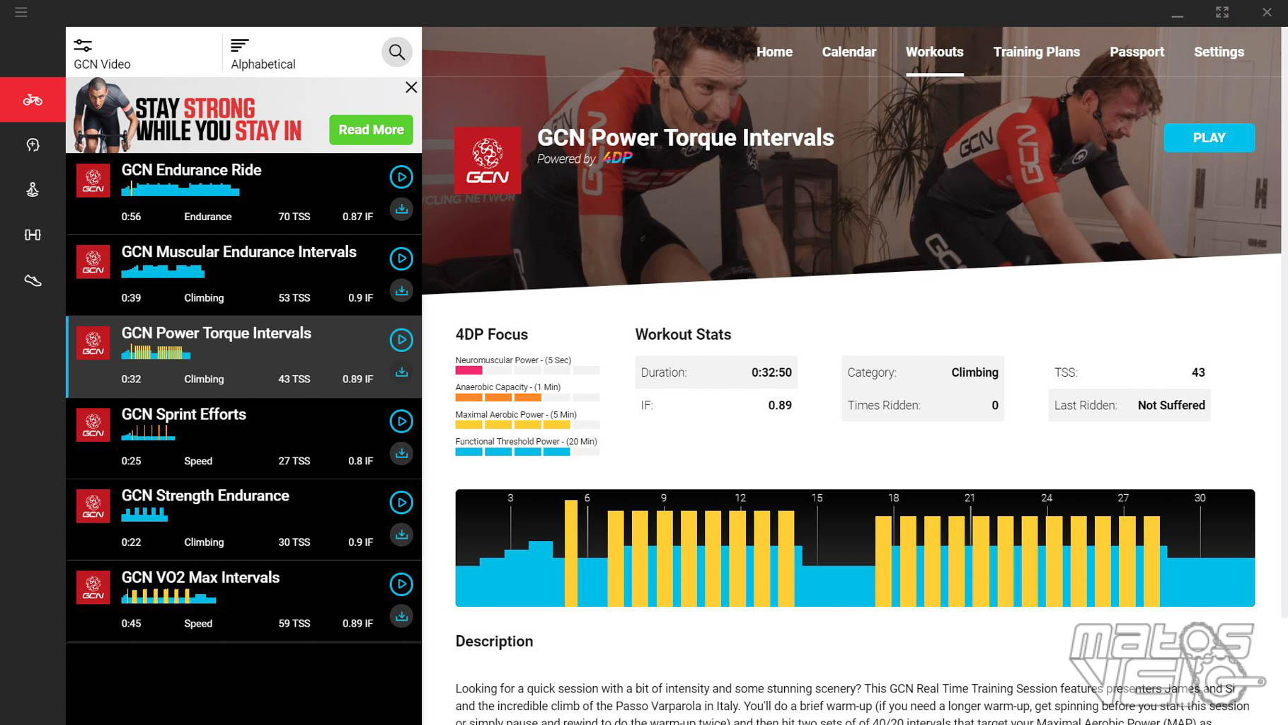Click the 4DP logo under title
This screenshot has height=725, width=1288.
pyautogui.click(x=617, y=158)
